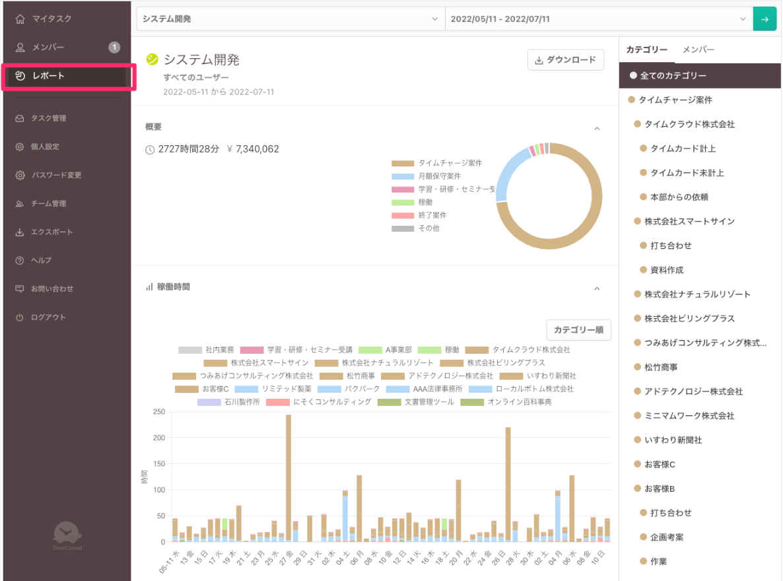Select タイムクラウド株式会社 in category tree
The width and height of the screenshot is (783, 581).
[x=689, y=124]
